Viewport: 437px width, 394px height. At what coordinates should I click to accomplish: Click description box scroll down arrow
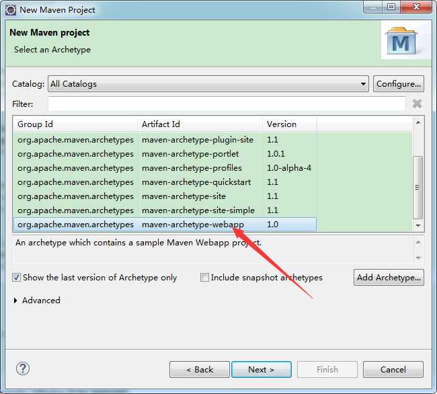coord(418,258)
